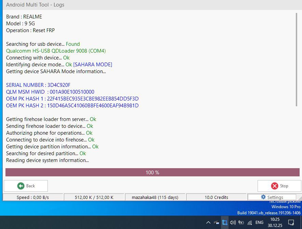Click the OEM PK HASH 2 line
The width and height of the screenshot is (302, 229).
[x=72, y=106]
